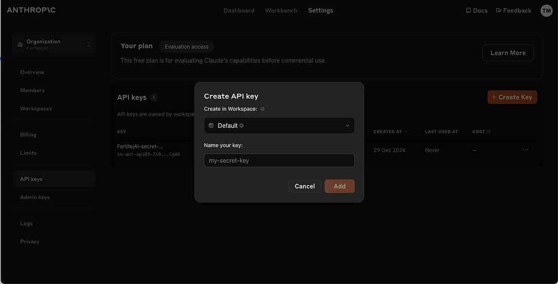The height and width of the screenshot is (284, 558).
Task: Open Admin keys in the sidebar
Action: pyautogui.click(x=35, y=197)
